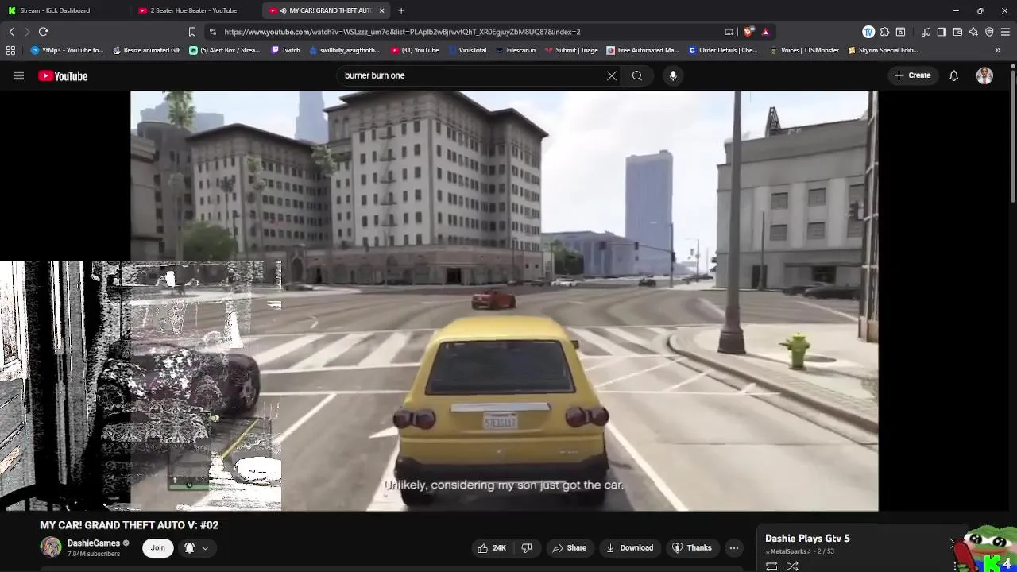Open a new browser tab

[401, 10]
